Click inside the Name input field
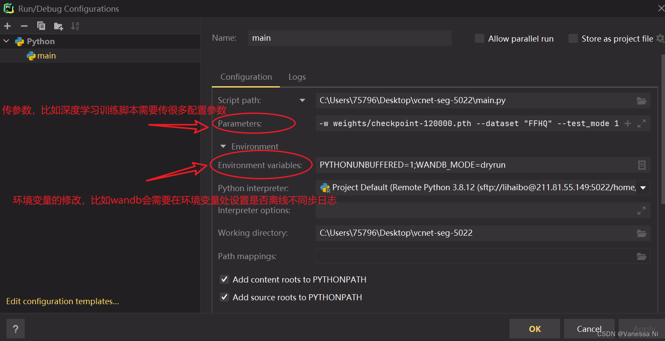665x341 pixels. point(349,38)
